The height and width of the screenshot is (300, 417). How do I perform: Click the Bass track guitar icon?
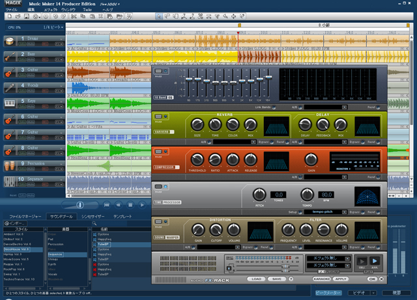[10, 57]
